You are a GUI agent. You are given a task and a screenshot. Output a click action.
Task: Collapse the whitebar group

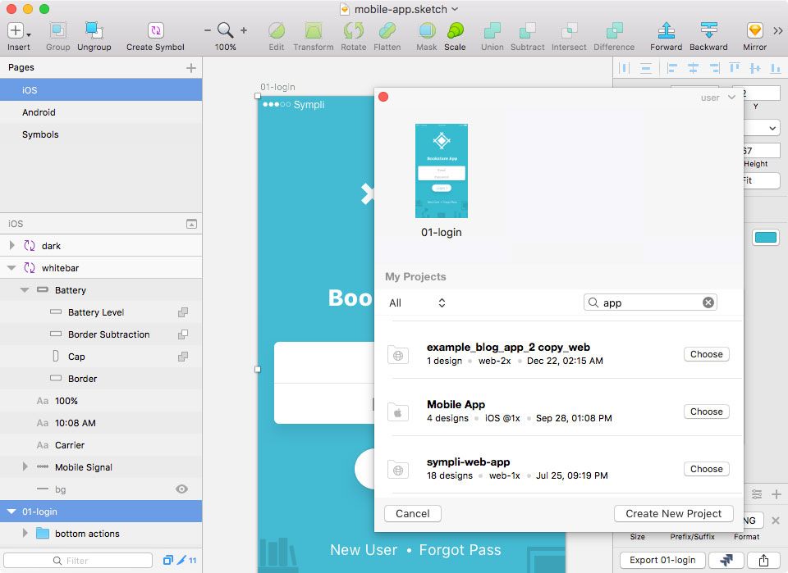(11, 267)
